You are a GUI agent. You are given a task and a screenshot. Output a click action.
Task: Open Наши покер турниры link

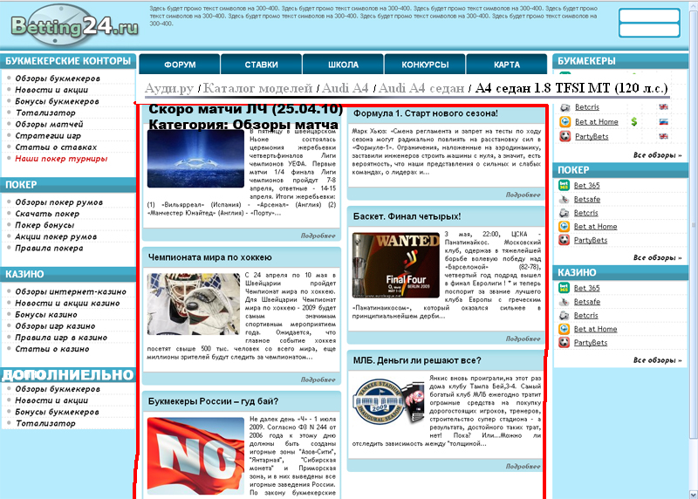coord(61,159)
